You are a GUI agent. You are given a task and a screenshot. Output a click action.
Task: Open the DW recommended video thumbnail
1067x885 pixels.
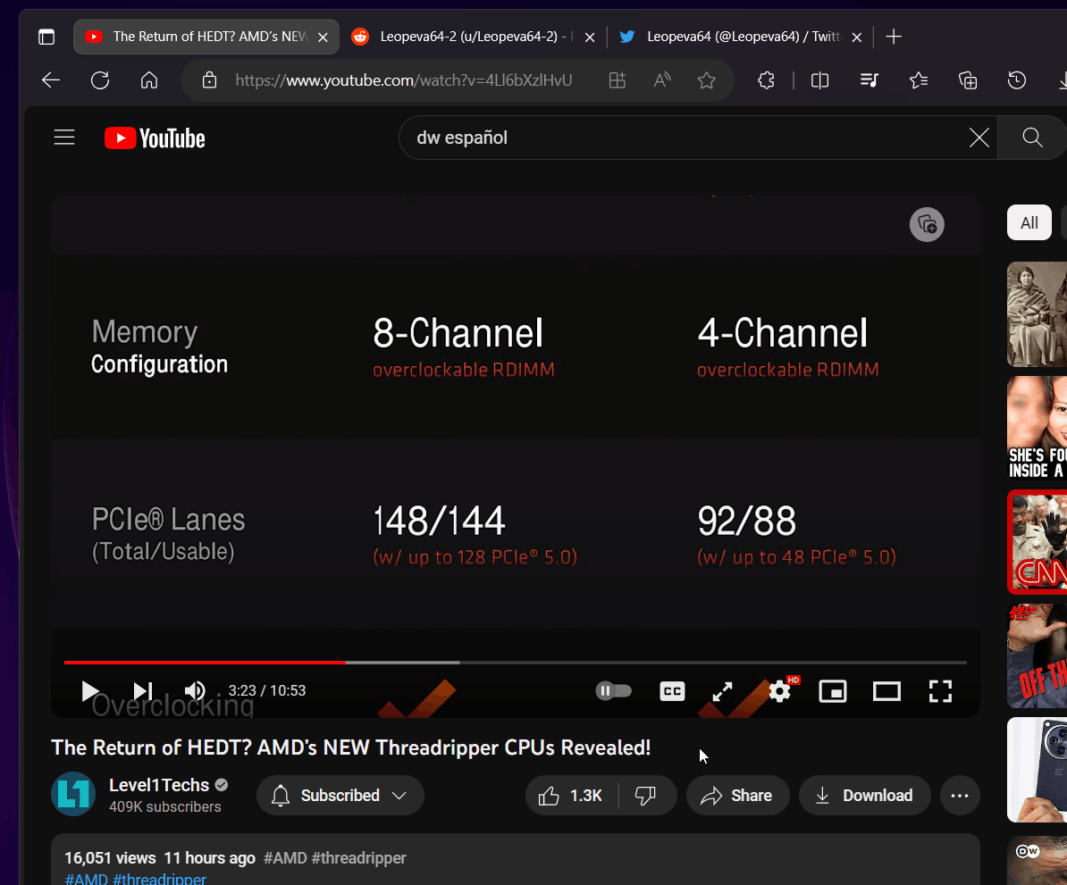(x=1037, y=861)
